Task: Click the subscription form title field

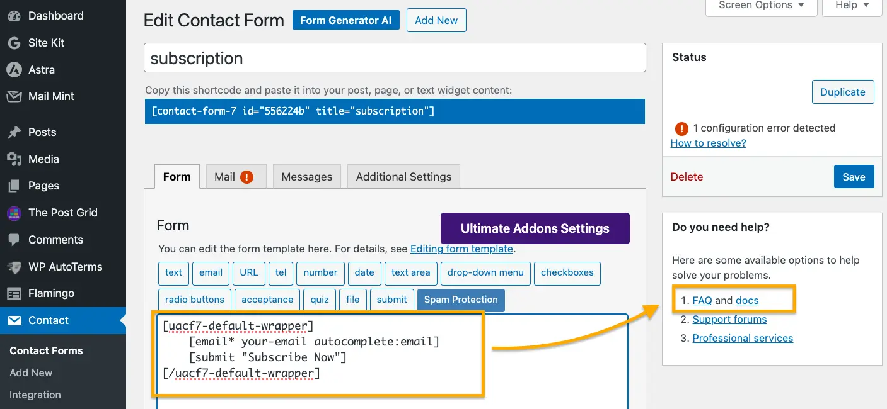Action: 395,57
